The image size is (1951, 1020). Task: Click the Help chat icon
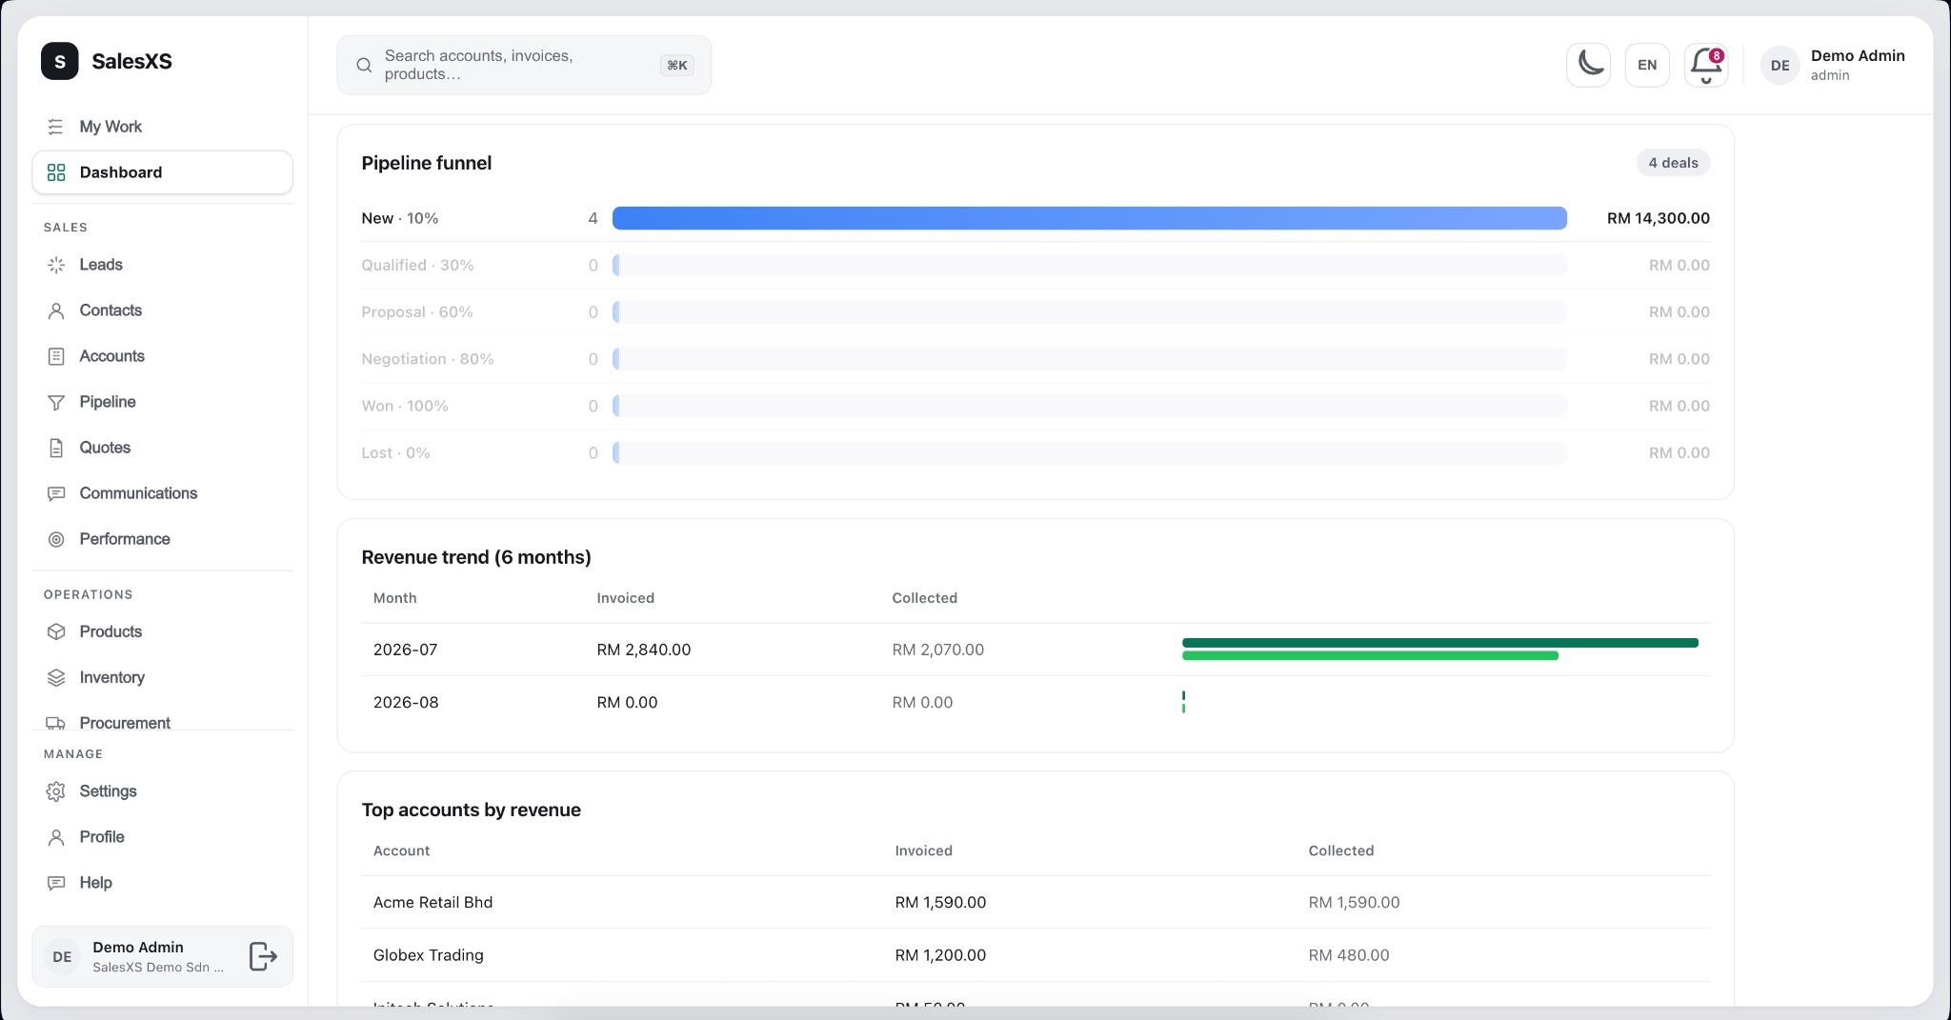click(x=56, y=883)
